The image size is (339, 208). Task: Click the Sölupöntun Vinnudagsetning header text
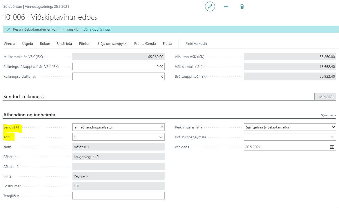[36, 6]
